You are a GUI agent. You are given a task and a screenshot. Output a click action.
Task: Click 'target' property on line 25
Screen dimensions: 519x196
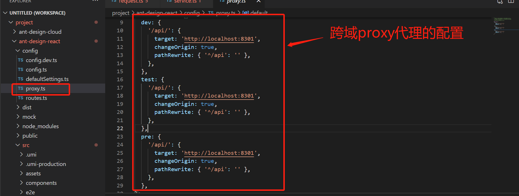164,153
